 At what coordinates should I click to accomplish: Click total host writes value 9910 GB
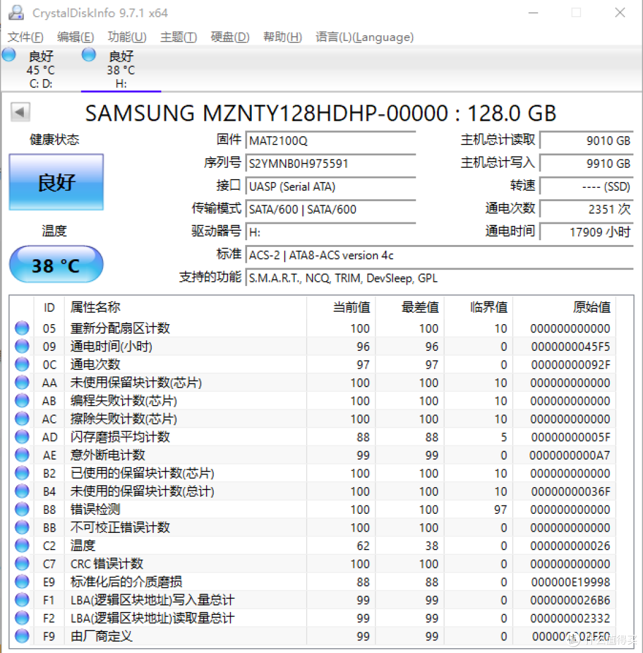point(586,163)
